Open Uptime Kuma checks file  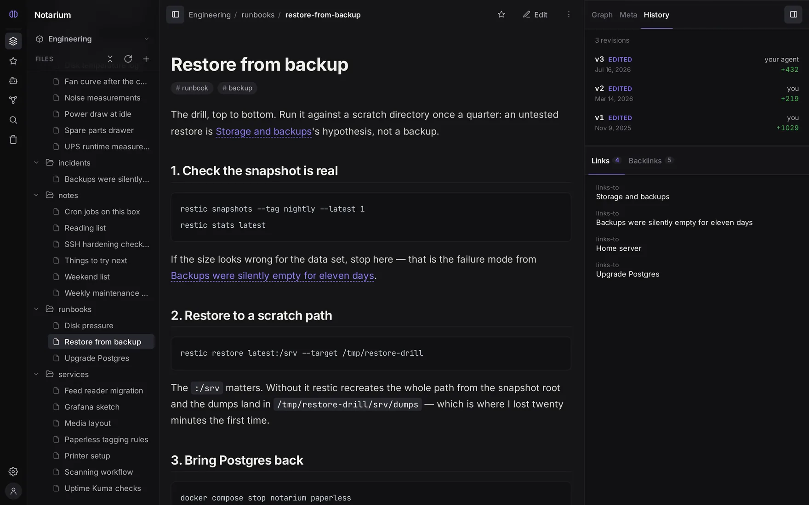click(101, 488)
